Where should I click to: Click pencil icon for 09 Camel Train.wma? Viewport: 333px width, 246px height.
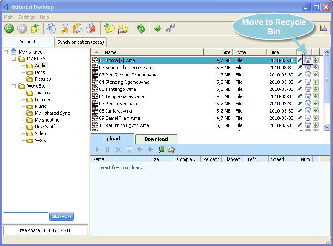[300, 118]
